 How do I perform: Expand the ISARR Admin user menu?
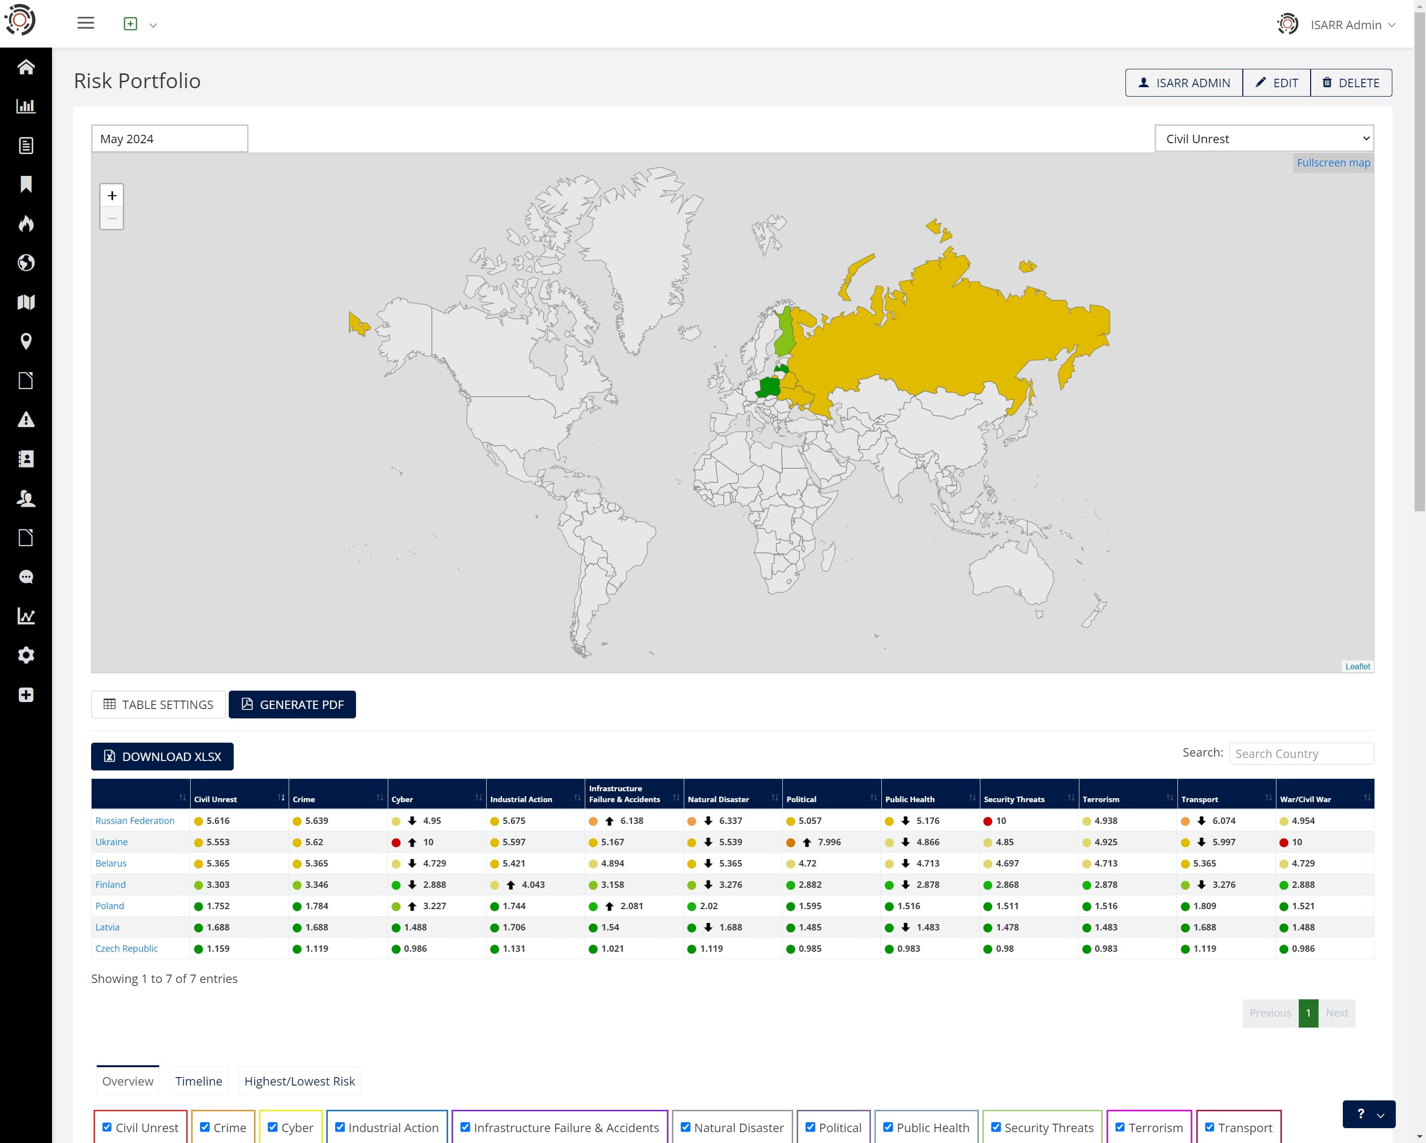coord(1337,24)
